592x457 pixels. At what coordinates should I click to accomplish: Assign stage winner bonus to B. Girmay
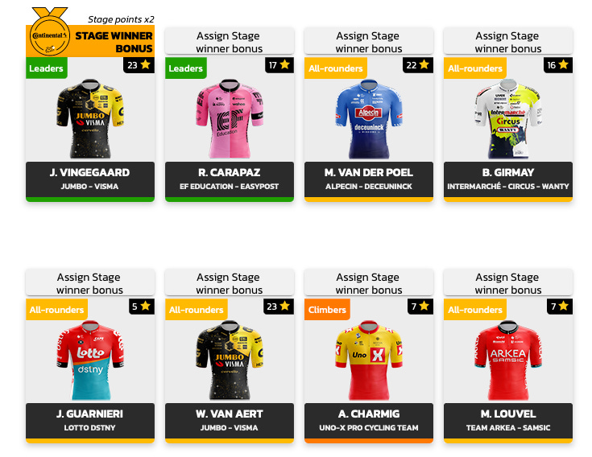click(508, 42)
